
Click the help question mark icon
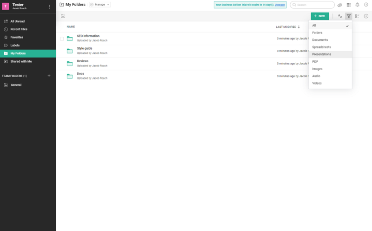click(x=366, y=5)
